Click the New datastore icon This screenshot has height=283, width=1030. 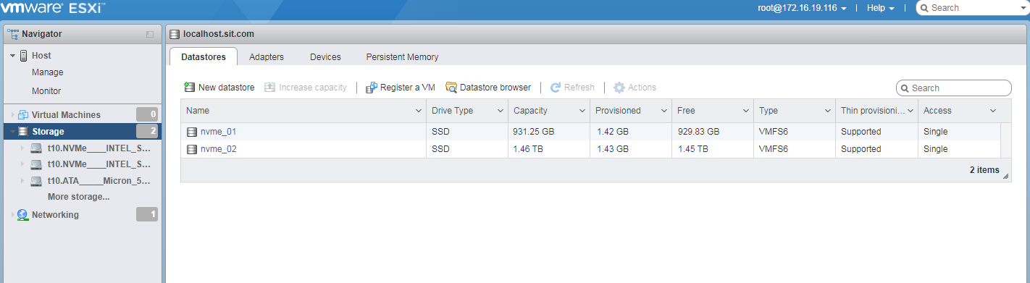pyautogui.click(x=190, y=88)
